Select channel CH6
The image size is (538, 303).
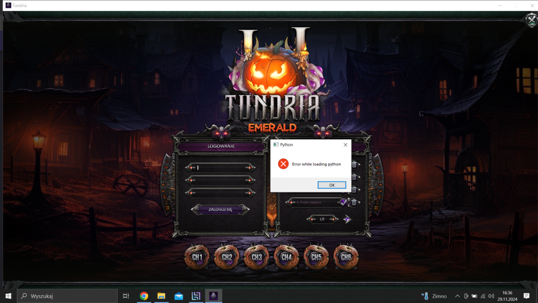coord(345,257)
